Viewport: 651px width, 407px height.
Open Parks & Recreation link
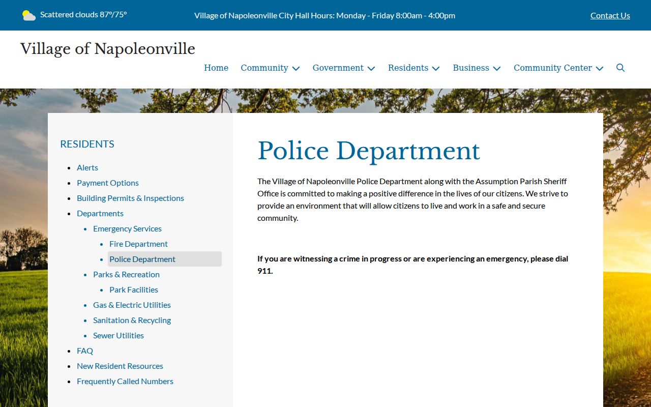pyautogui.click(x=126, y=274)
